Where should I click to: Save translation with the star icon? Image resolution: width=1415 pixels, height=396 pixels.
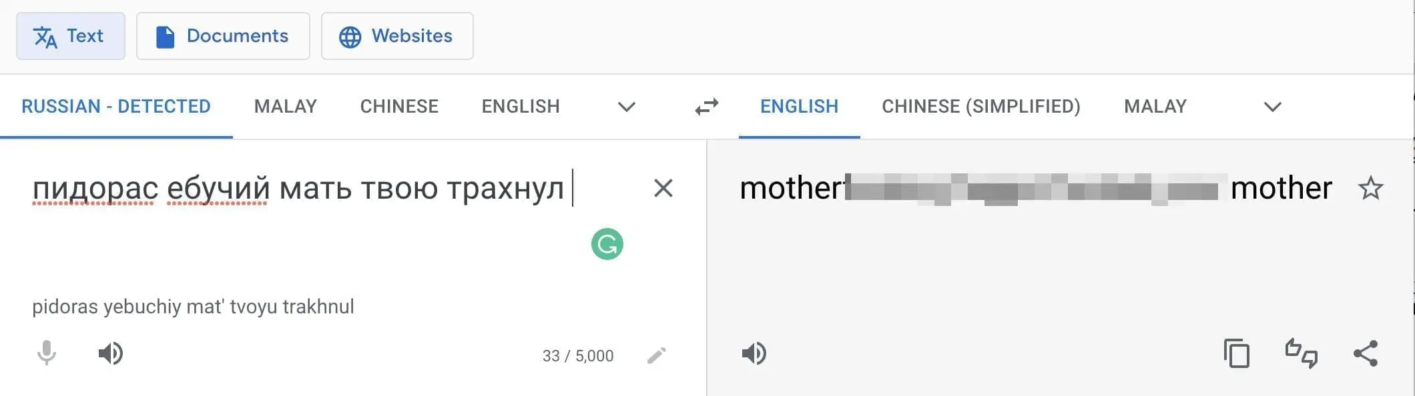(1370, 189)
